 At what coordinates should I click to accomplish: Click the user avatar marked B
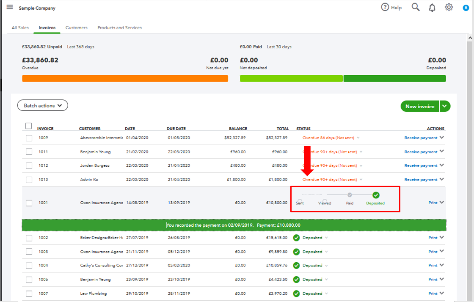466,7
